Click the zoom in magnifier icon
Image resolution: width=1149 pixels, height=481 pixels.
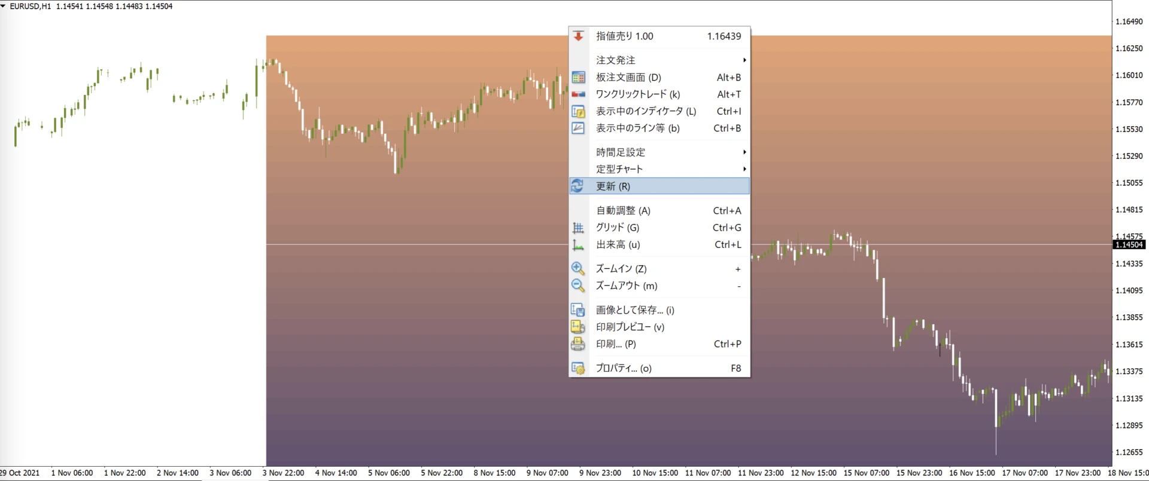[x=578, y=268]
